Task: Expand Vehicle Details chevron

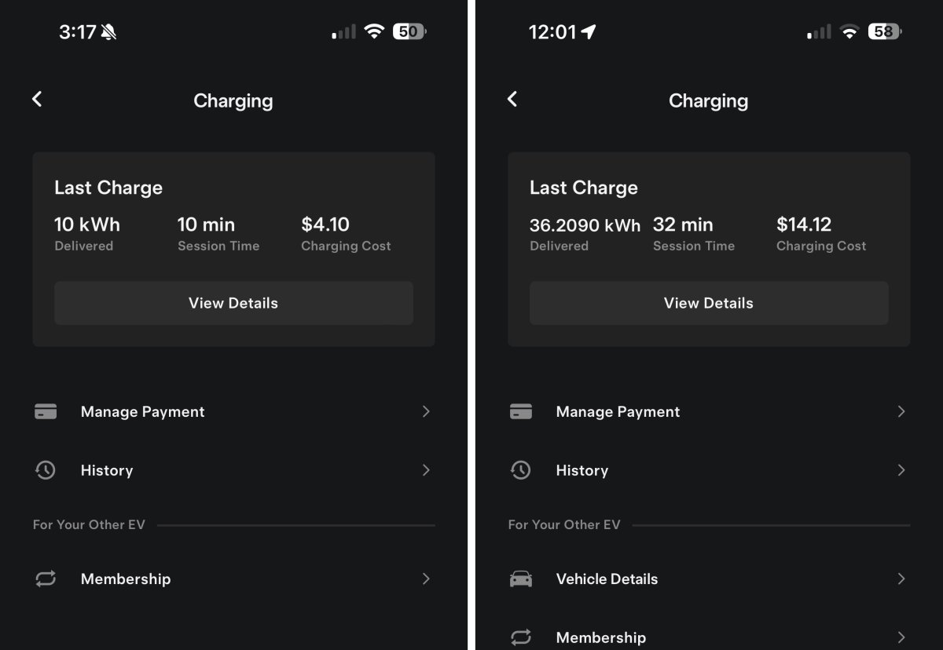Action: tap(901, 579)
